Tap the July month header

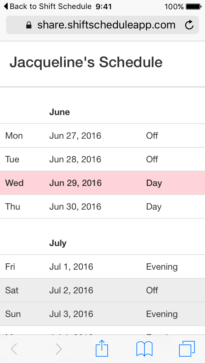[x=58, y=243]
